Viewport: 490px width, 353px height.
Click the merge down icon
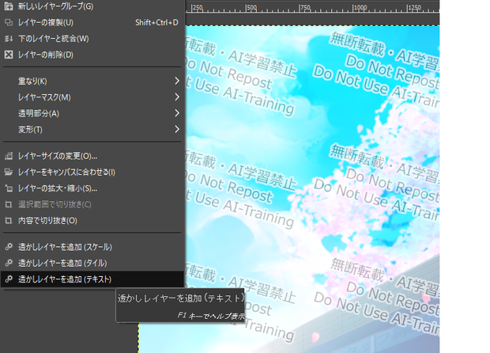pos(9,39)
